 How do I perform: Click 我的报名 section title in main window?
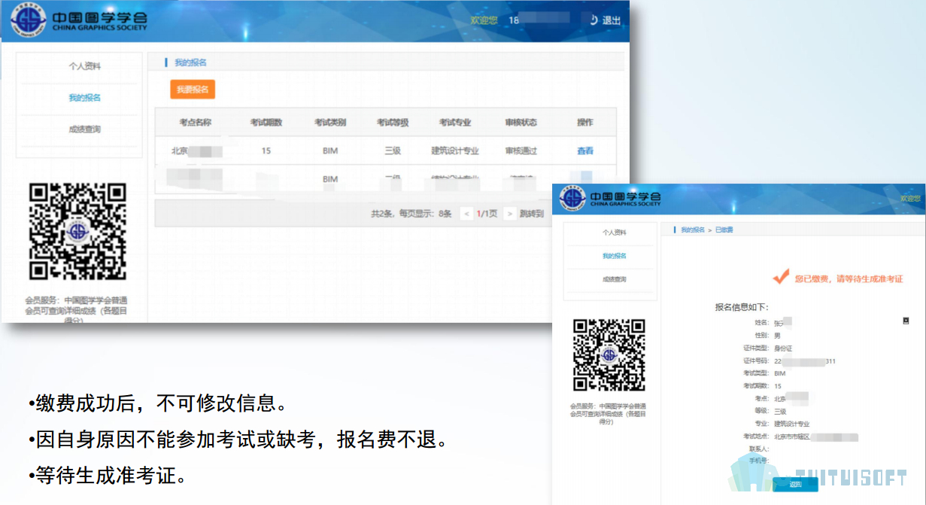pos(190,62)
